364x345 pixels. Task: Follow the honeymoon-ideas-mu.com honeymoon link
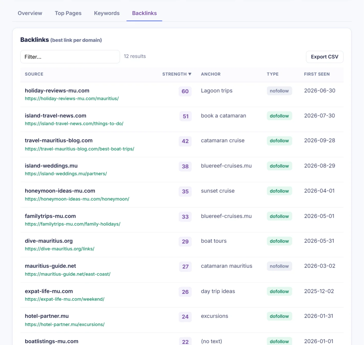click(77, 199)
